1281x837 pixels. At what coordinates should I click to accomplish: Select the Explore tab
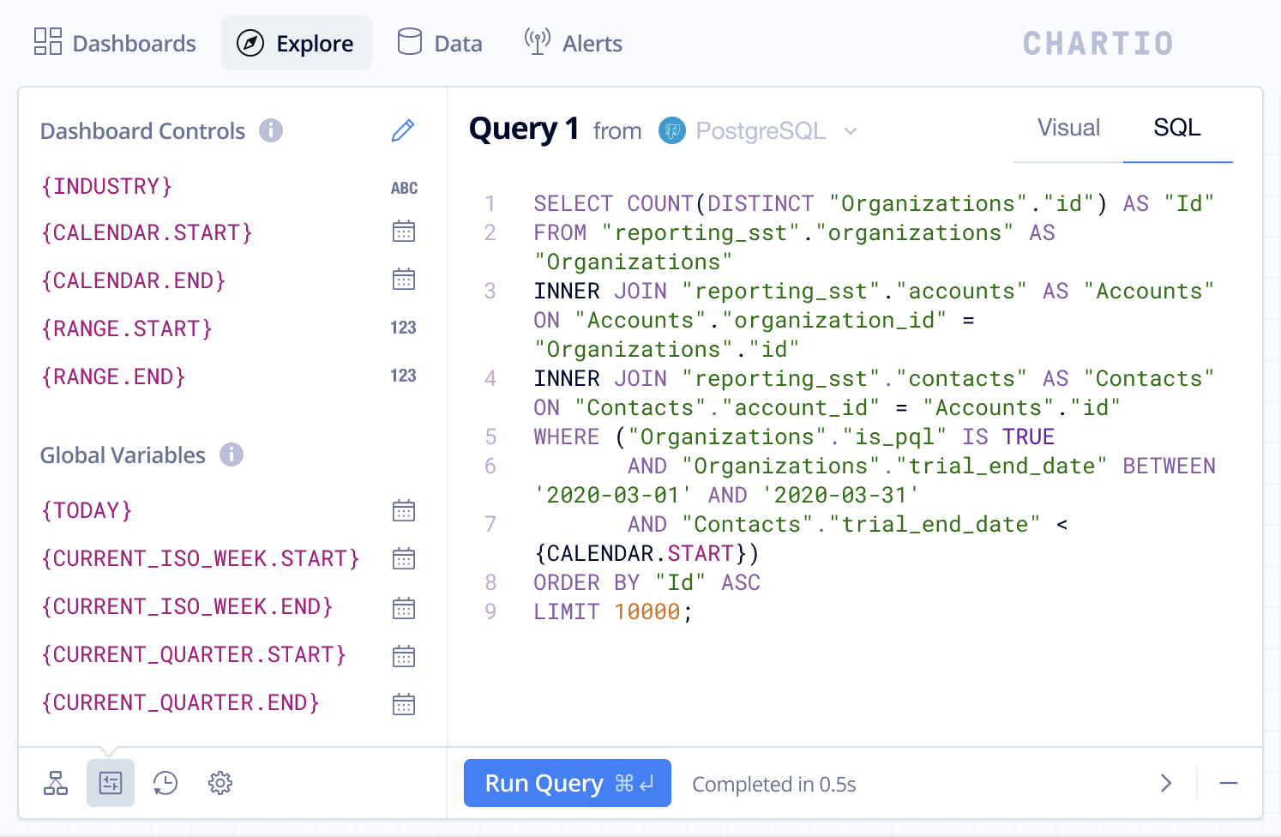coord(296,43)
